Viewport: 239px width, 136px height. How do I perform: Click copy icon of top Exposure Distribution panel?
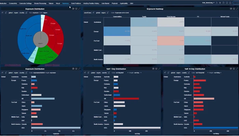(73, 9)
